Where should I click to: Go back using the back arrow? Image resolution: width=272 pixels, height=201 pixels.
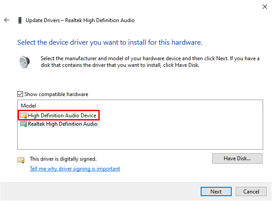tap(7, 20)
